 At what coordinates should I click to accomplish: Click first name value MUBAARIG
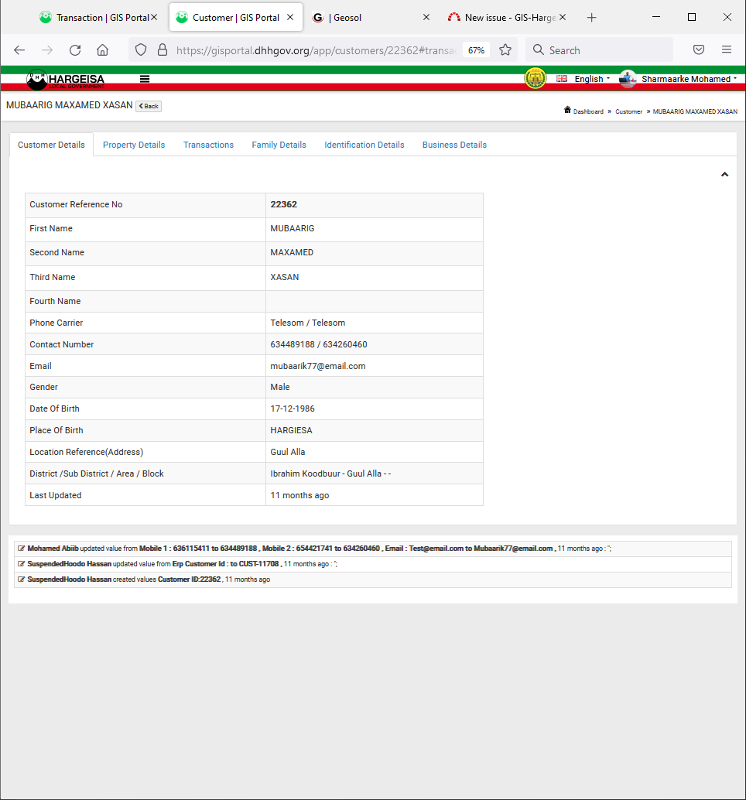[293, 228]
